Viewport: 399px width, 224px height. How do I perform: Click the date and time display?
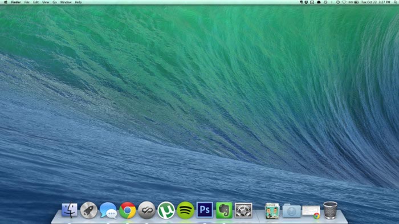coord(376,2)
